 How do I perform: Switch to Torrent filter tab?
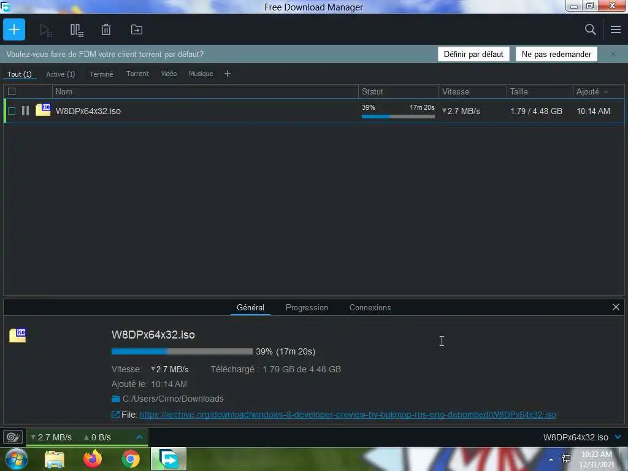[x=137, y=74]
